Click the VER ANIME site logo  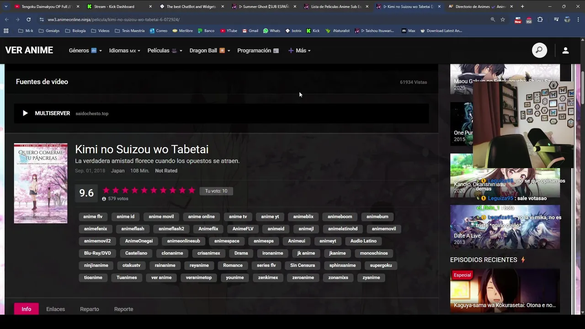tap(29, 50)
